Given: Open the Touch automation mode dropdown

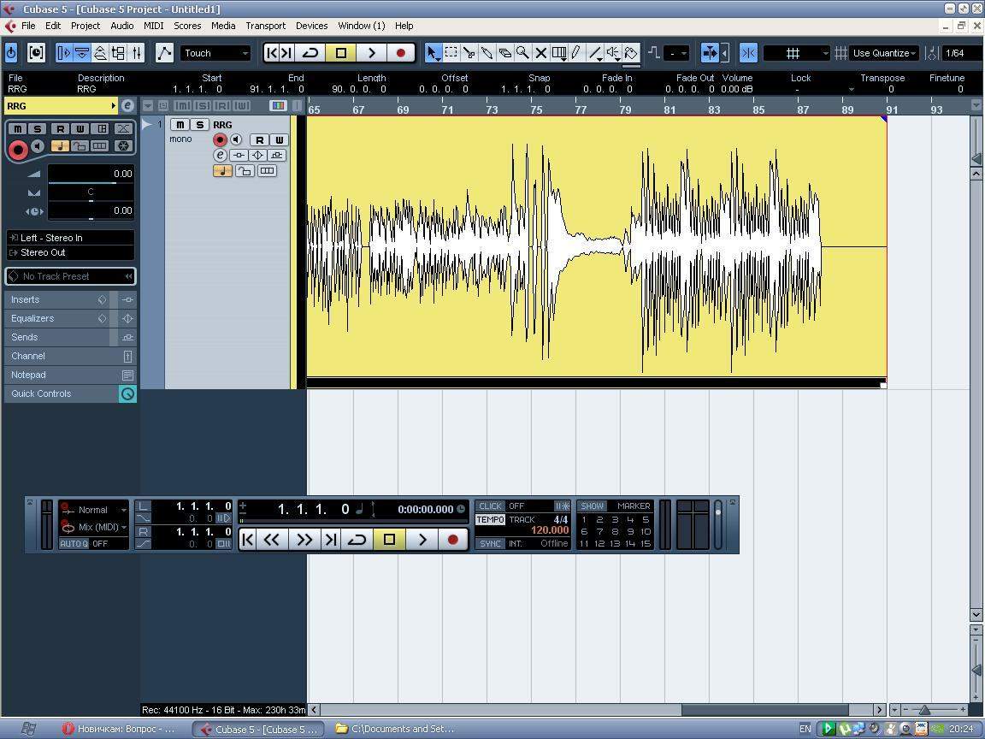Looking at the screenshot, I should 215,53.
